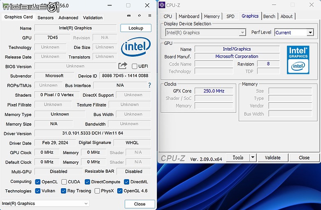Click the Bus Interface question mark icon
Viewport: 321px width, 210px height.
coord(149,85)
